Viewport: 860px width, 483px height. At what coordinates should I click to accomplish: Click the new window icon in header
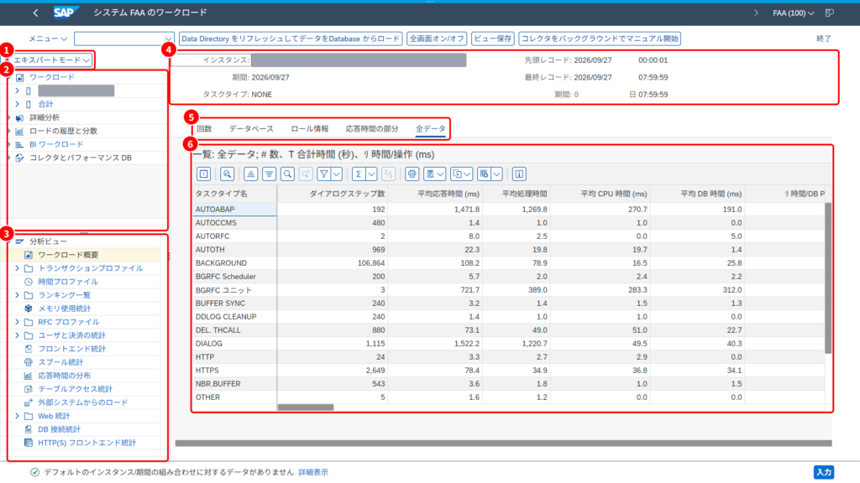pyautogui.click(x=830, y=13)
